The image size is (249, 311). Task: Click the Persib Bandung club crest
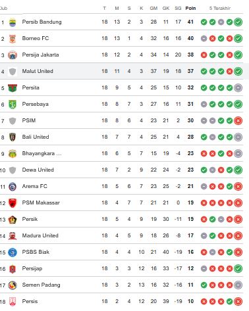pyautogui.click(x=13, y=22)
